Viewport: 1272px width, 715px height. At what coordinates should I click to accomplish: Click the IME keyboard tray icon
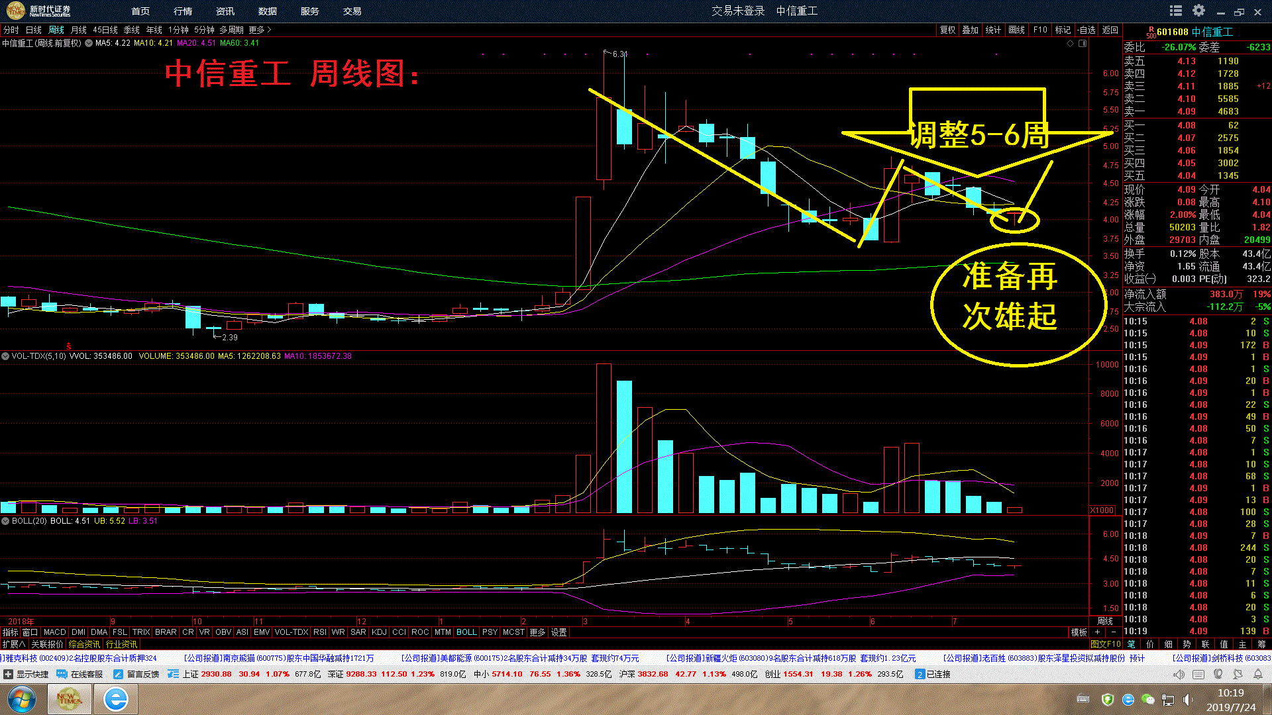(1083, 699)
